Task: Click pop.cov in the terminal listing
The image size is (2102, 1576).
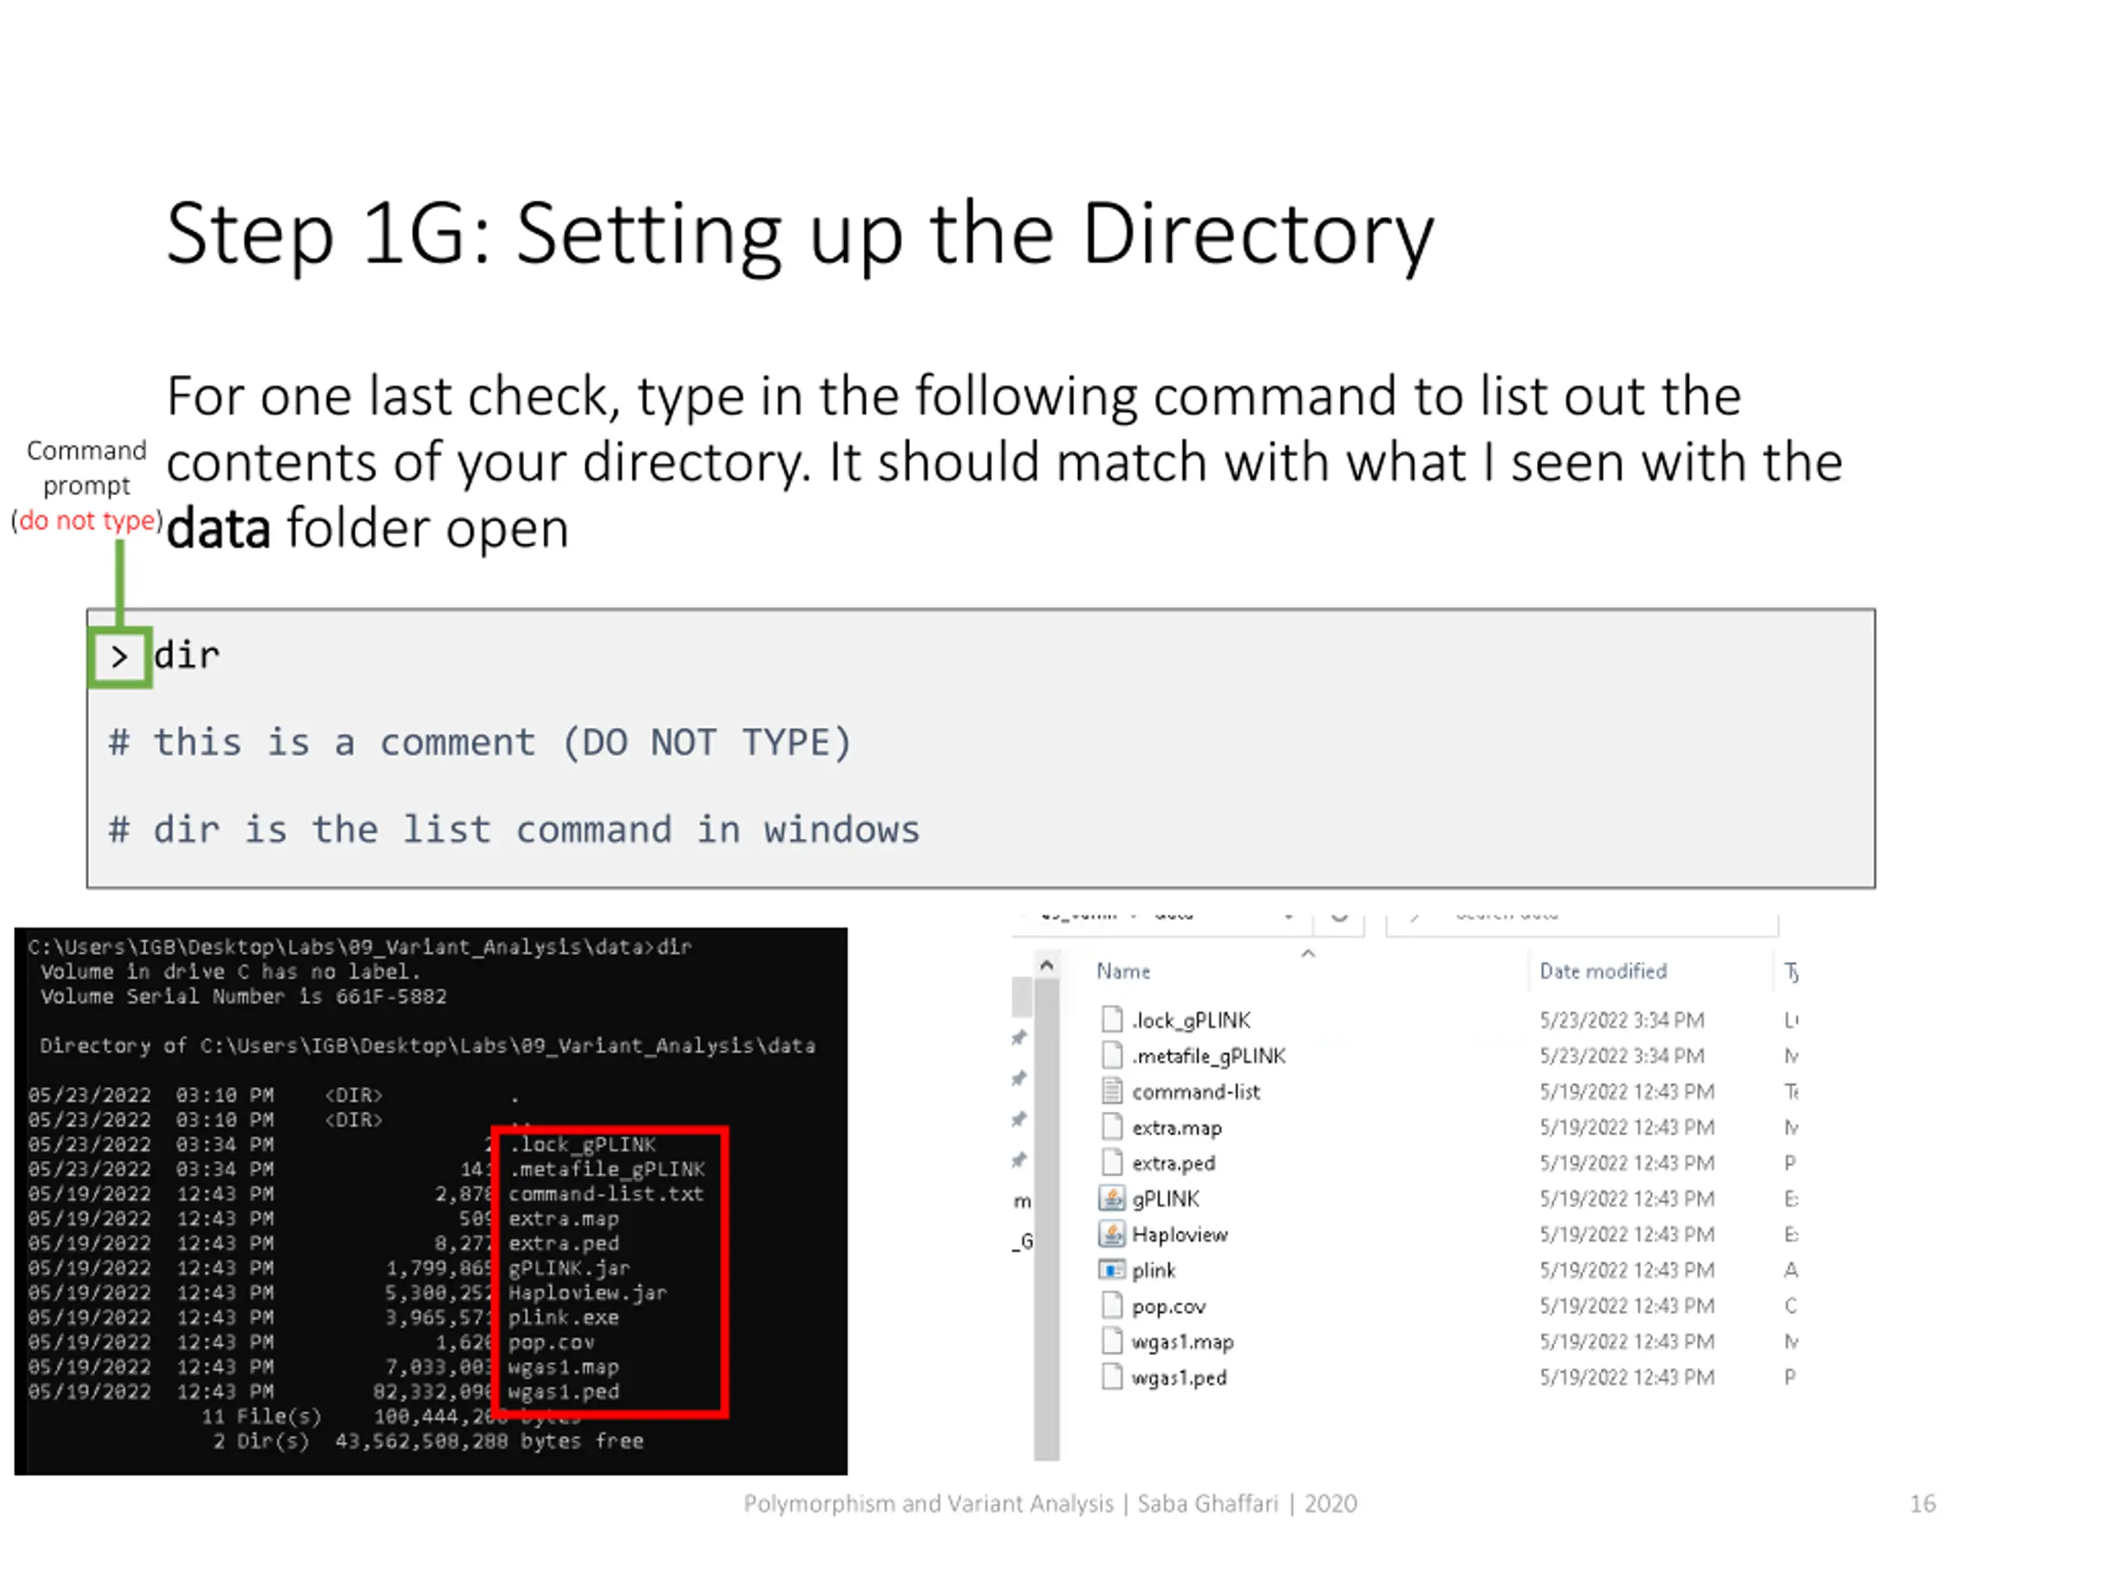Action: (551, 1341)
